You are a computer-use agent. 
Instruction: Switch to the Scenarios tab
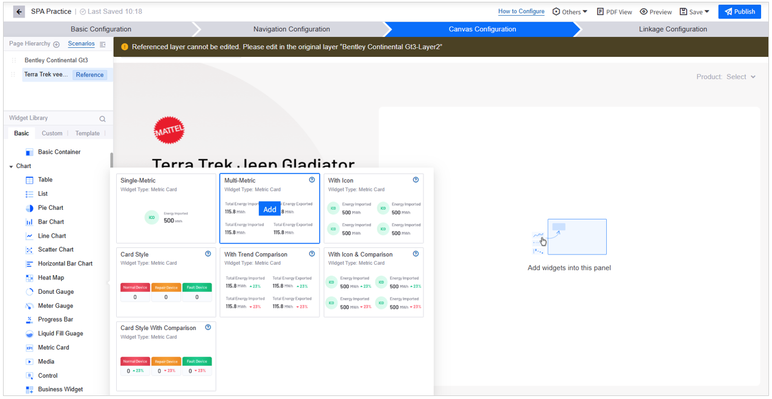pos(81,44)
